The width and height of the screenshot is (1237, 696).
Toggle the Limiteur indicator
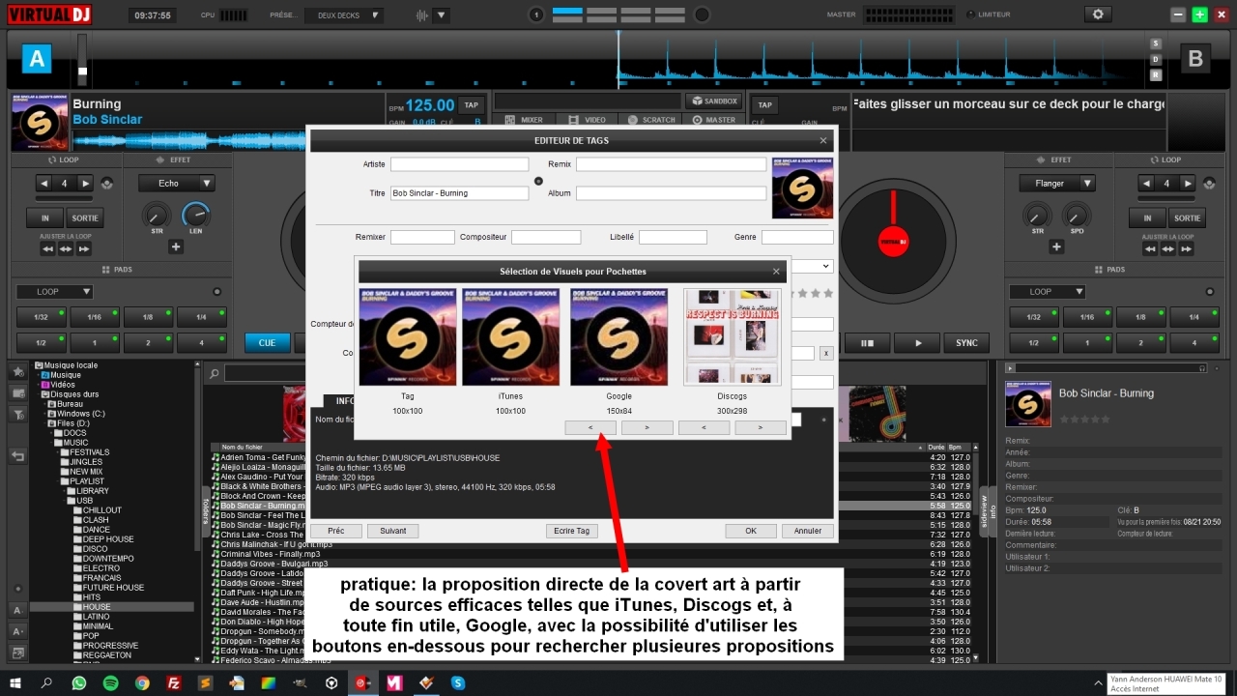coord(989,14)
